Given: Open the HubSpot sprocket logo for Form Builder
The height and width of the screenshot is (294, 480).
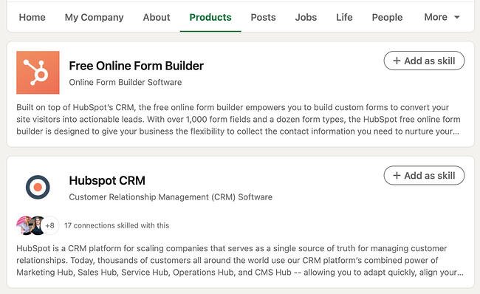Looking at the screenshot, I should (x=38, y=72).
